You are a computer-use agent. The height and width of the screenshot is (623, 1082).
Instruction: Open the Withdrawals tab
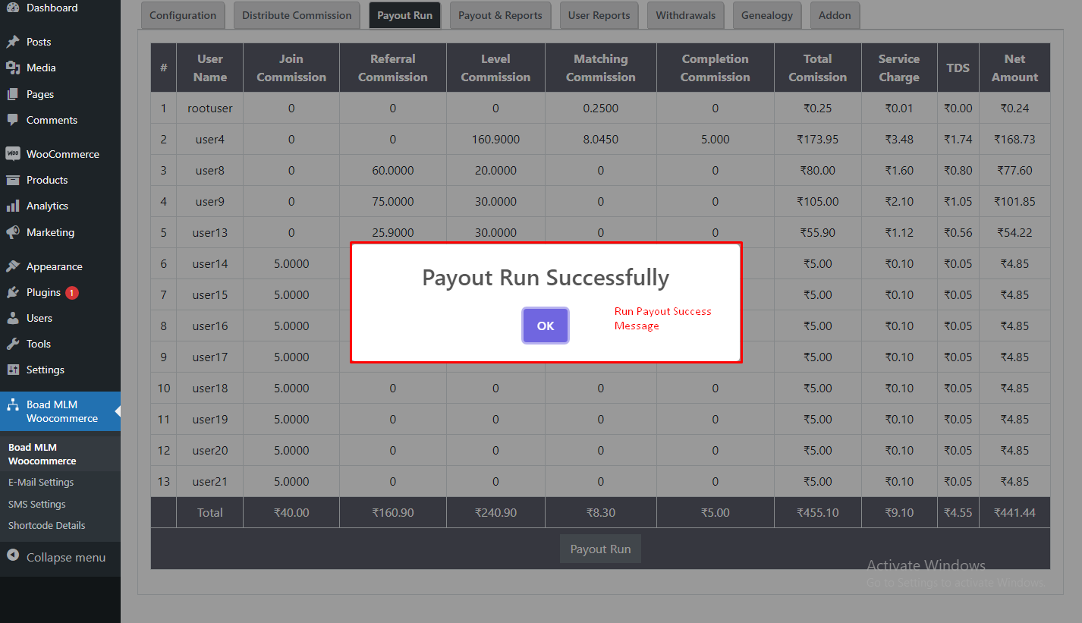pos(685,14)
